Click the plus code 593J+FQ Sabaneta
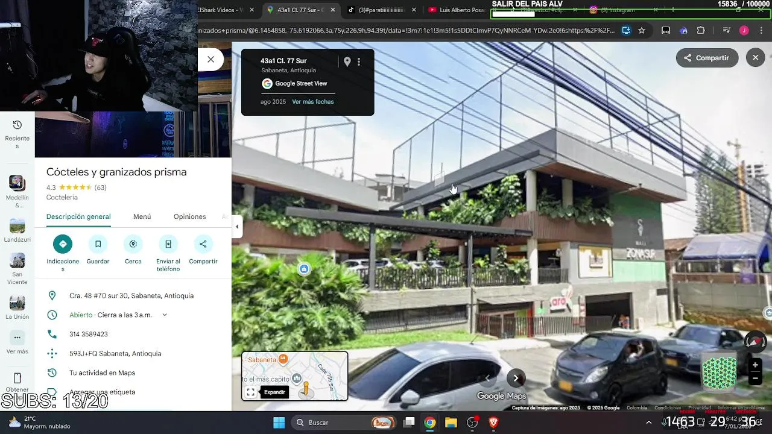The image size is (772, 434). click(x=115, y=353)
